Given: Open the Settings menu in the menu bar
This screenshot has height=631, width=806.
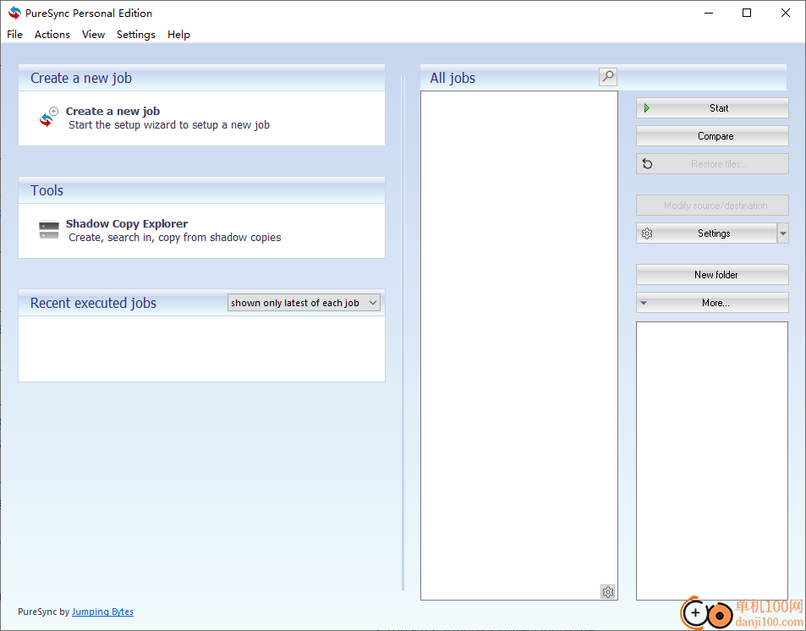Looking at the screenshot, I should [x=136, y=35].
